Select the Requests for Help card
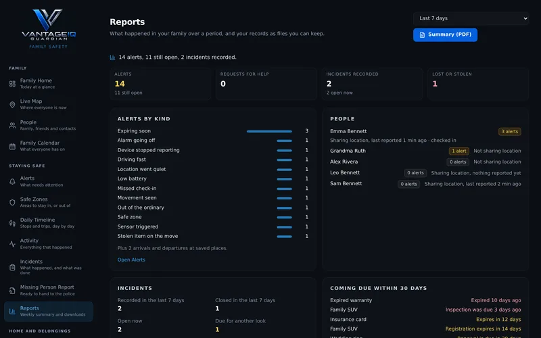Image resolution: width=541 pixels, height=338 pixels. click(x=266, y=84)
